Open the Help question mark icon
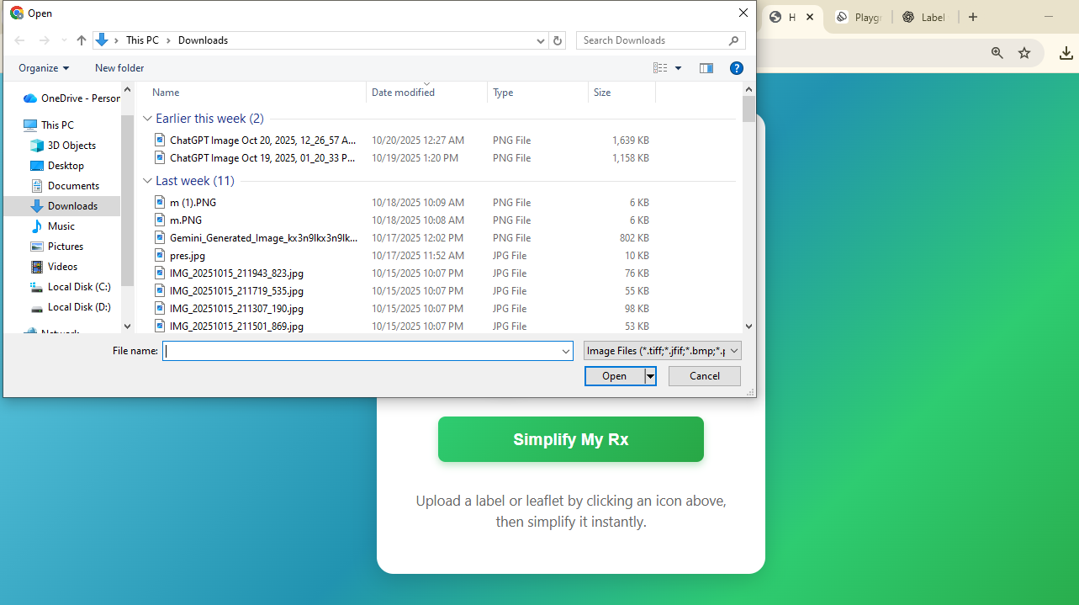This screenshot has width=1079, height=605. 737,68
